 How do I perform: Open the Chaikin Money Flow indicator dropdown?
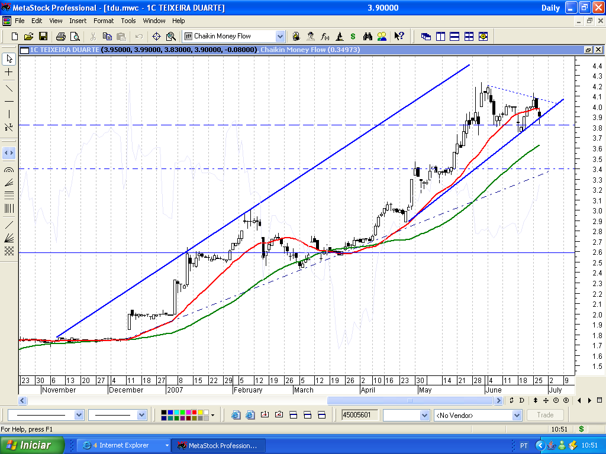(280, 36)
